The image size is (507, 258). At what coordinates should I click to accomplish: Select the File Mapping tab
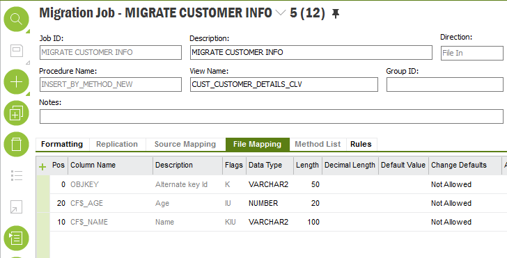[x=258, y=144]
